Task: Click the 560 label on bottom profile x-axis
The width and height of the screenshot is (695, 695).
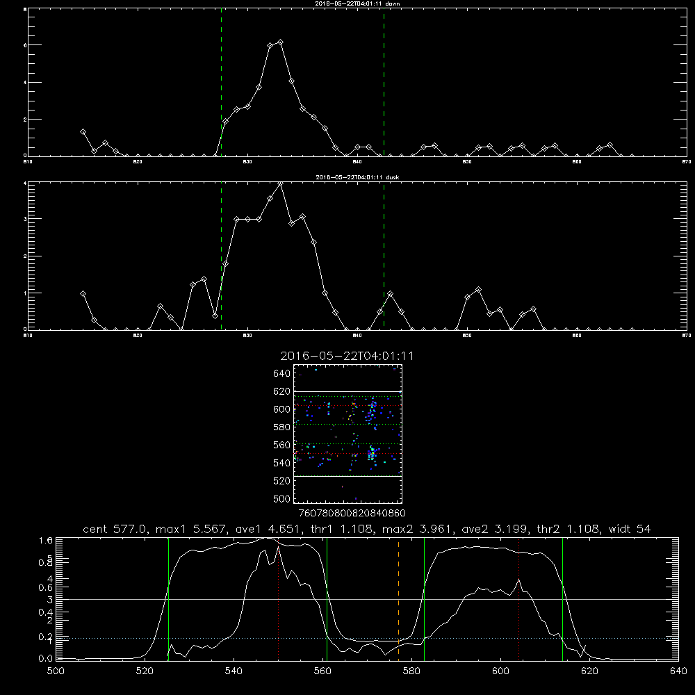Action: (x=322, y=671)
